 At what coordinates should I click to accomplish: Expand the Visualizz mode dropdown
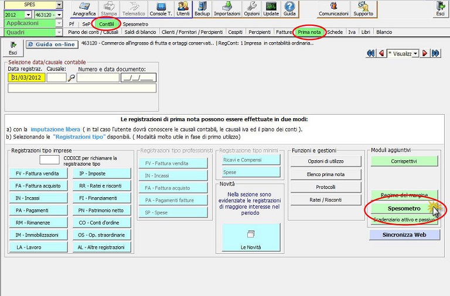tap(415, 54)
